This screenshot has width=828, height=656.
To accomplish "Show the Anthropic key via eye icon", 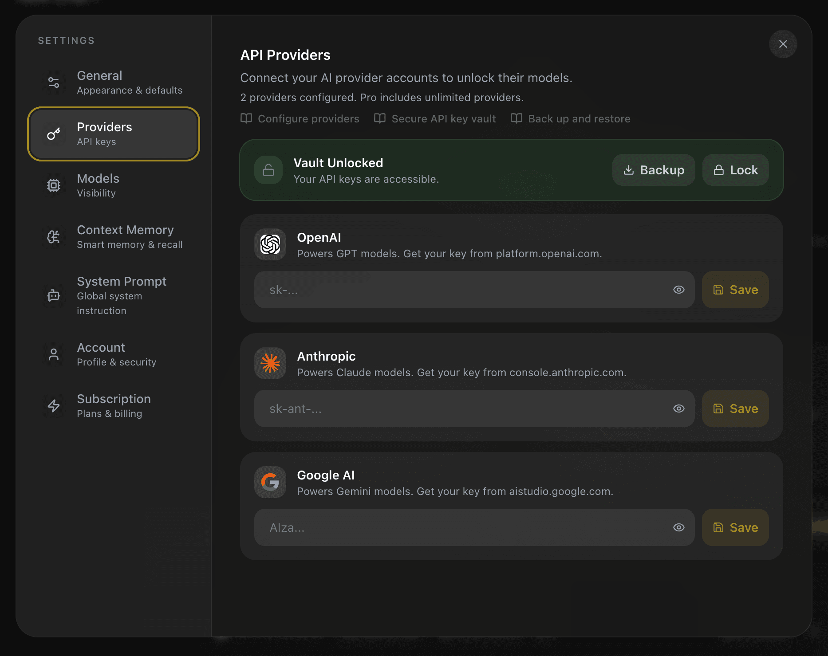I will 679,409.
